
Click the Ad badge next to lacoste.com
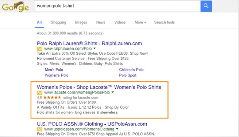click(x=39, y=92)
